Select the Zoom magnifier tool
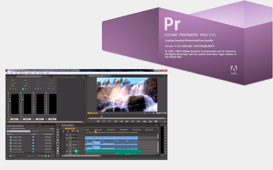 pos(58,154)
